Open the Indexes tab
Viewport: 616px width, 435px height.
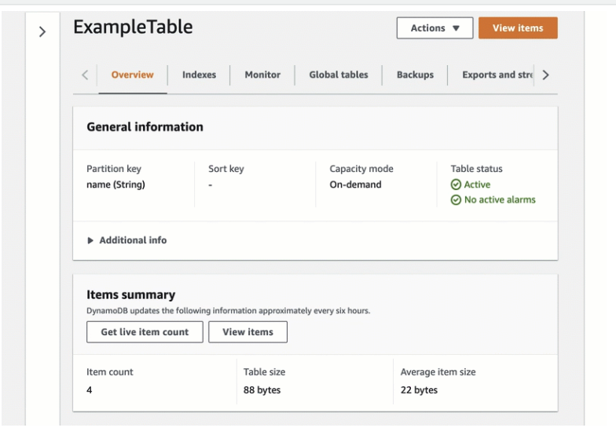tap(199, 75)
